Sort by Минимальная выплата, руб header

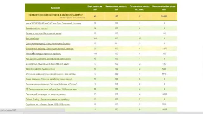[116, 8]
